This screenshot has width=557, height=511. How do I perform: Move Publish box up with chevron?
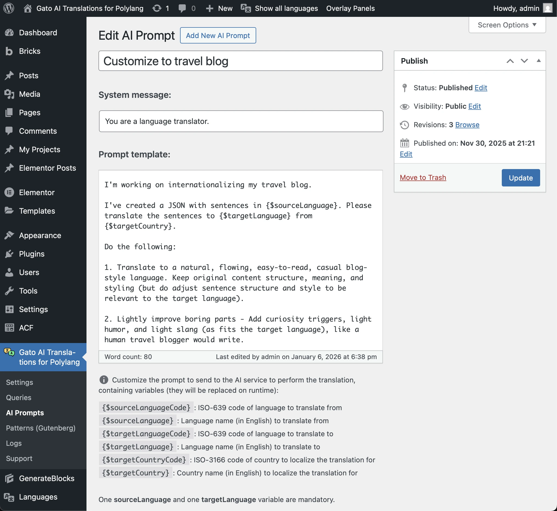point(510,61)
